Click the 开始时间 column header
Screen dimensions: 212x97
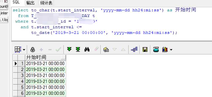pyautogui.click(x=46, y=58)
